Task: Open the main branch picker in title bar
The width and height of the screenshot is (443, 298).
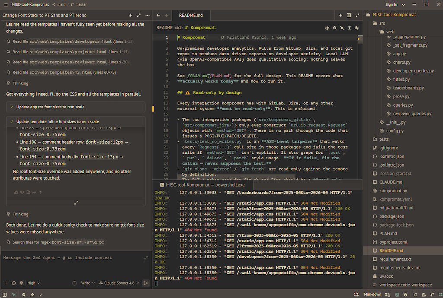Action: (59, 4)
